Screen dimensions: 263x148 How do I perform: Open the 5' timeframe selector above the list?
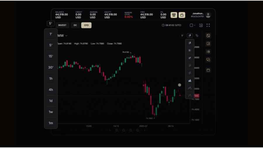(x=51, y=24)
